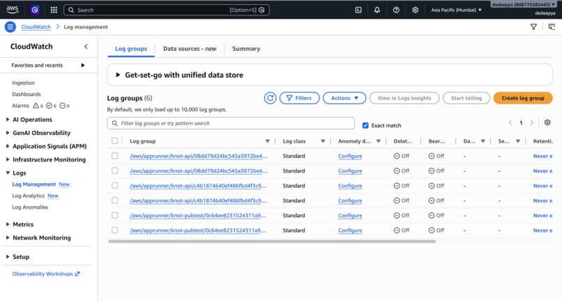Screen dimensions: 562x302
Task: Click the AWS logo home icon
Action: 12,10
